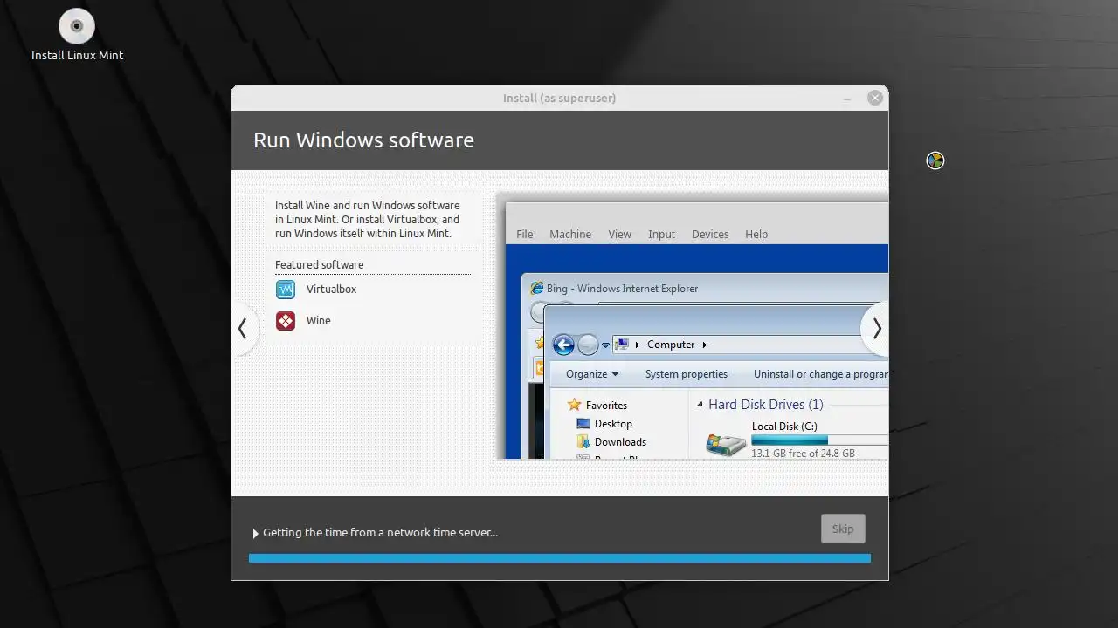Click the Virtualbox label
This screenshot has height=628, width=1118.
(x=332, y=290)
